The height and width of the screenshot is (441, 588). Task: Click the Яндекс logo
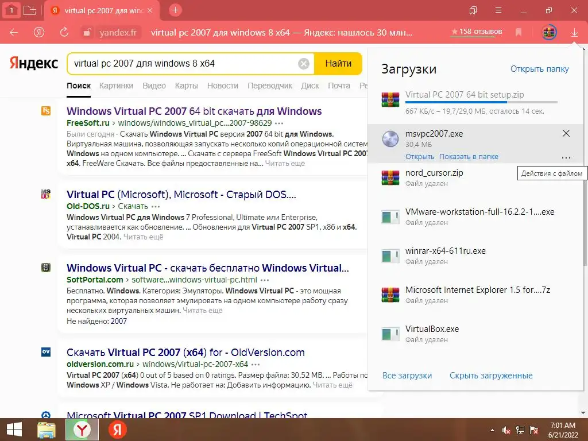pos(34,63)
